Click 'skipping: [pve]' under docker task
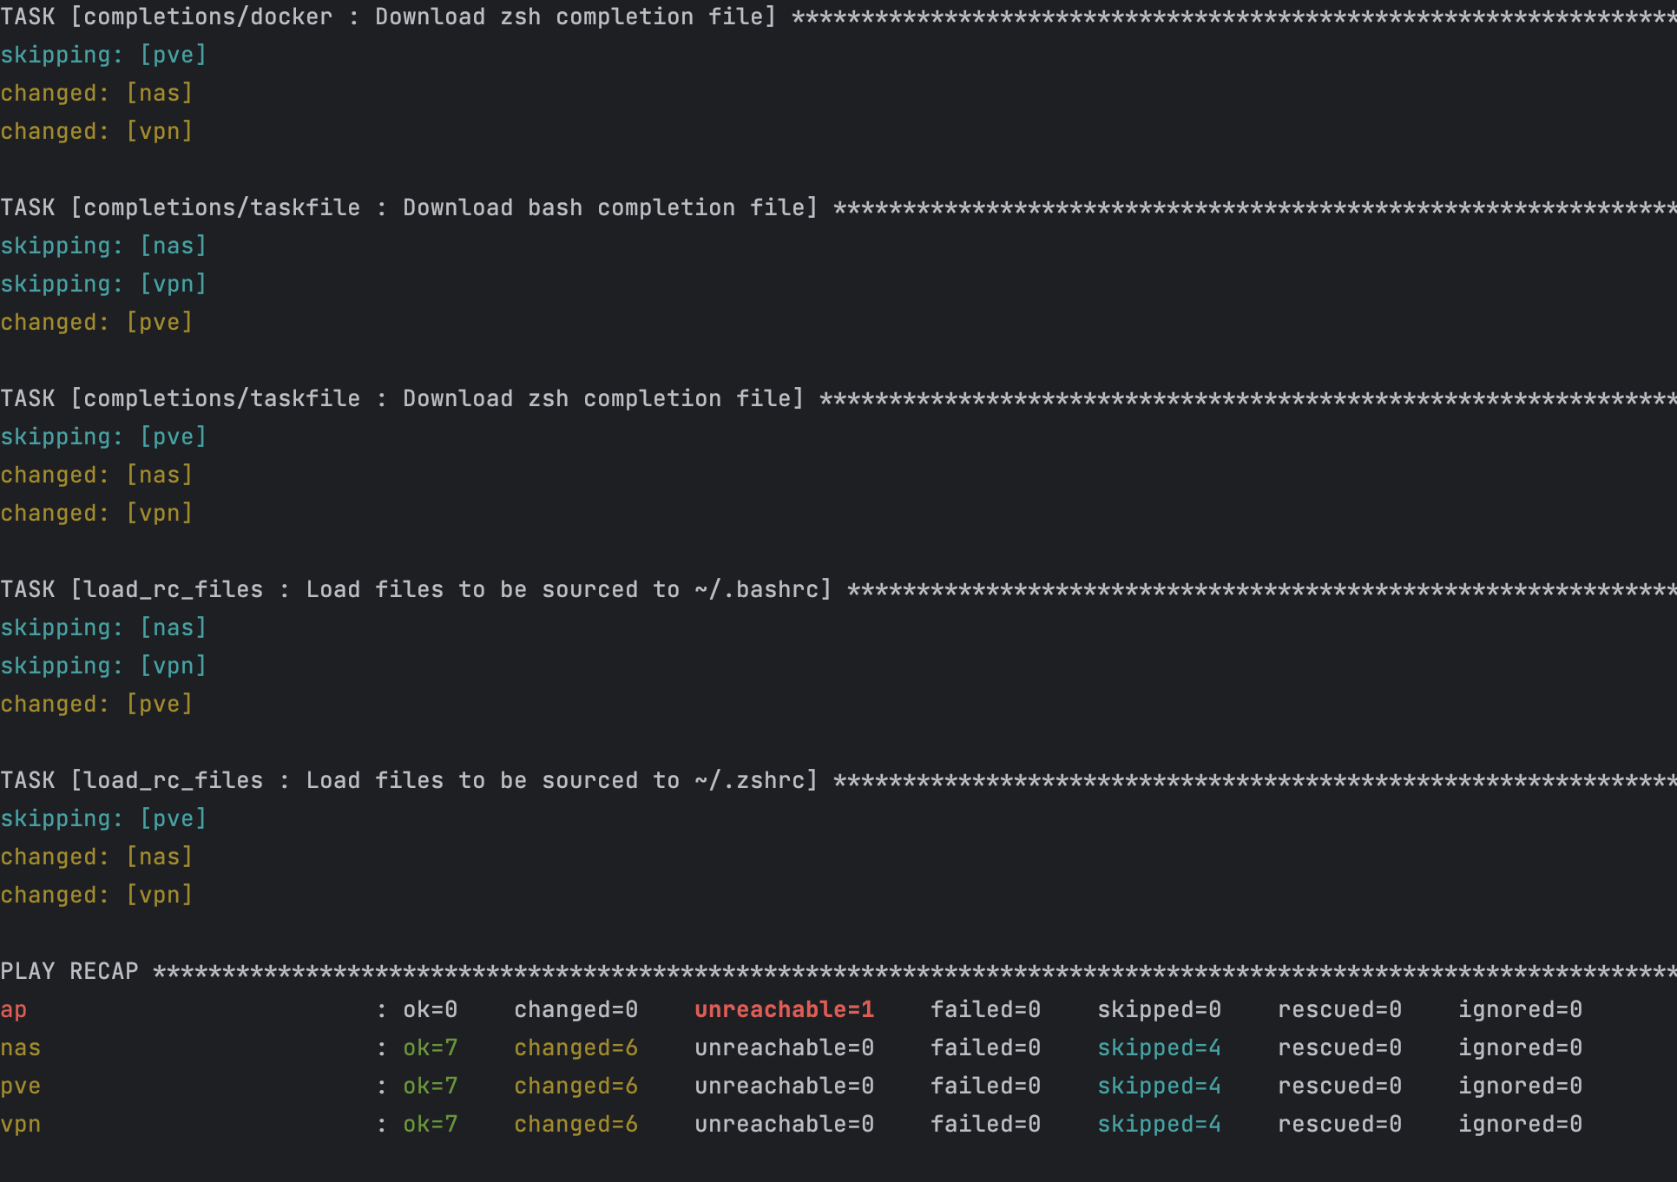1677x1182 pixels. 103,55
